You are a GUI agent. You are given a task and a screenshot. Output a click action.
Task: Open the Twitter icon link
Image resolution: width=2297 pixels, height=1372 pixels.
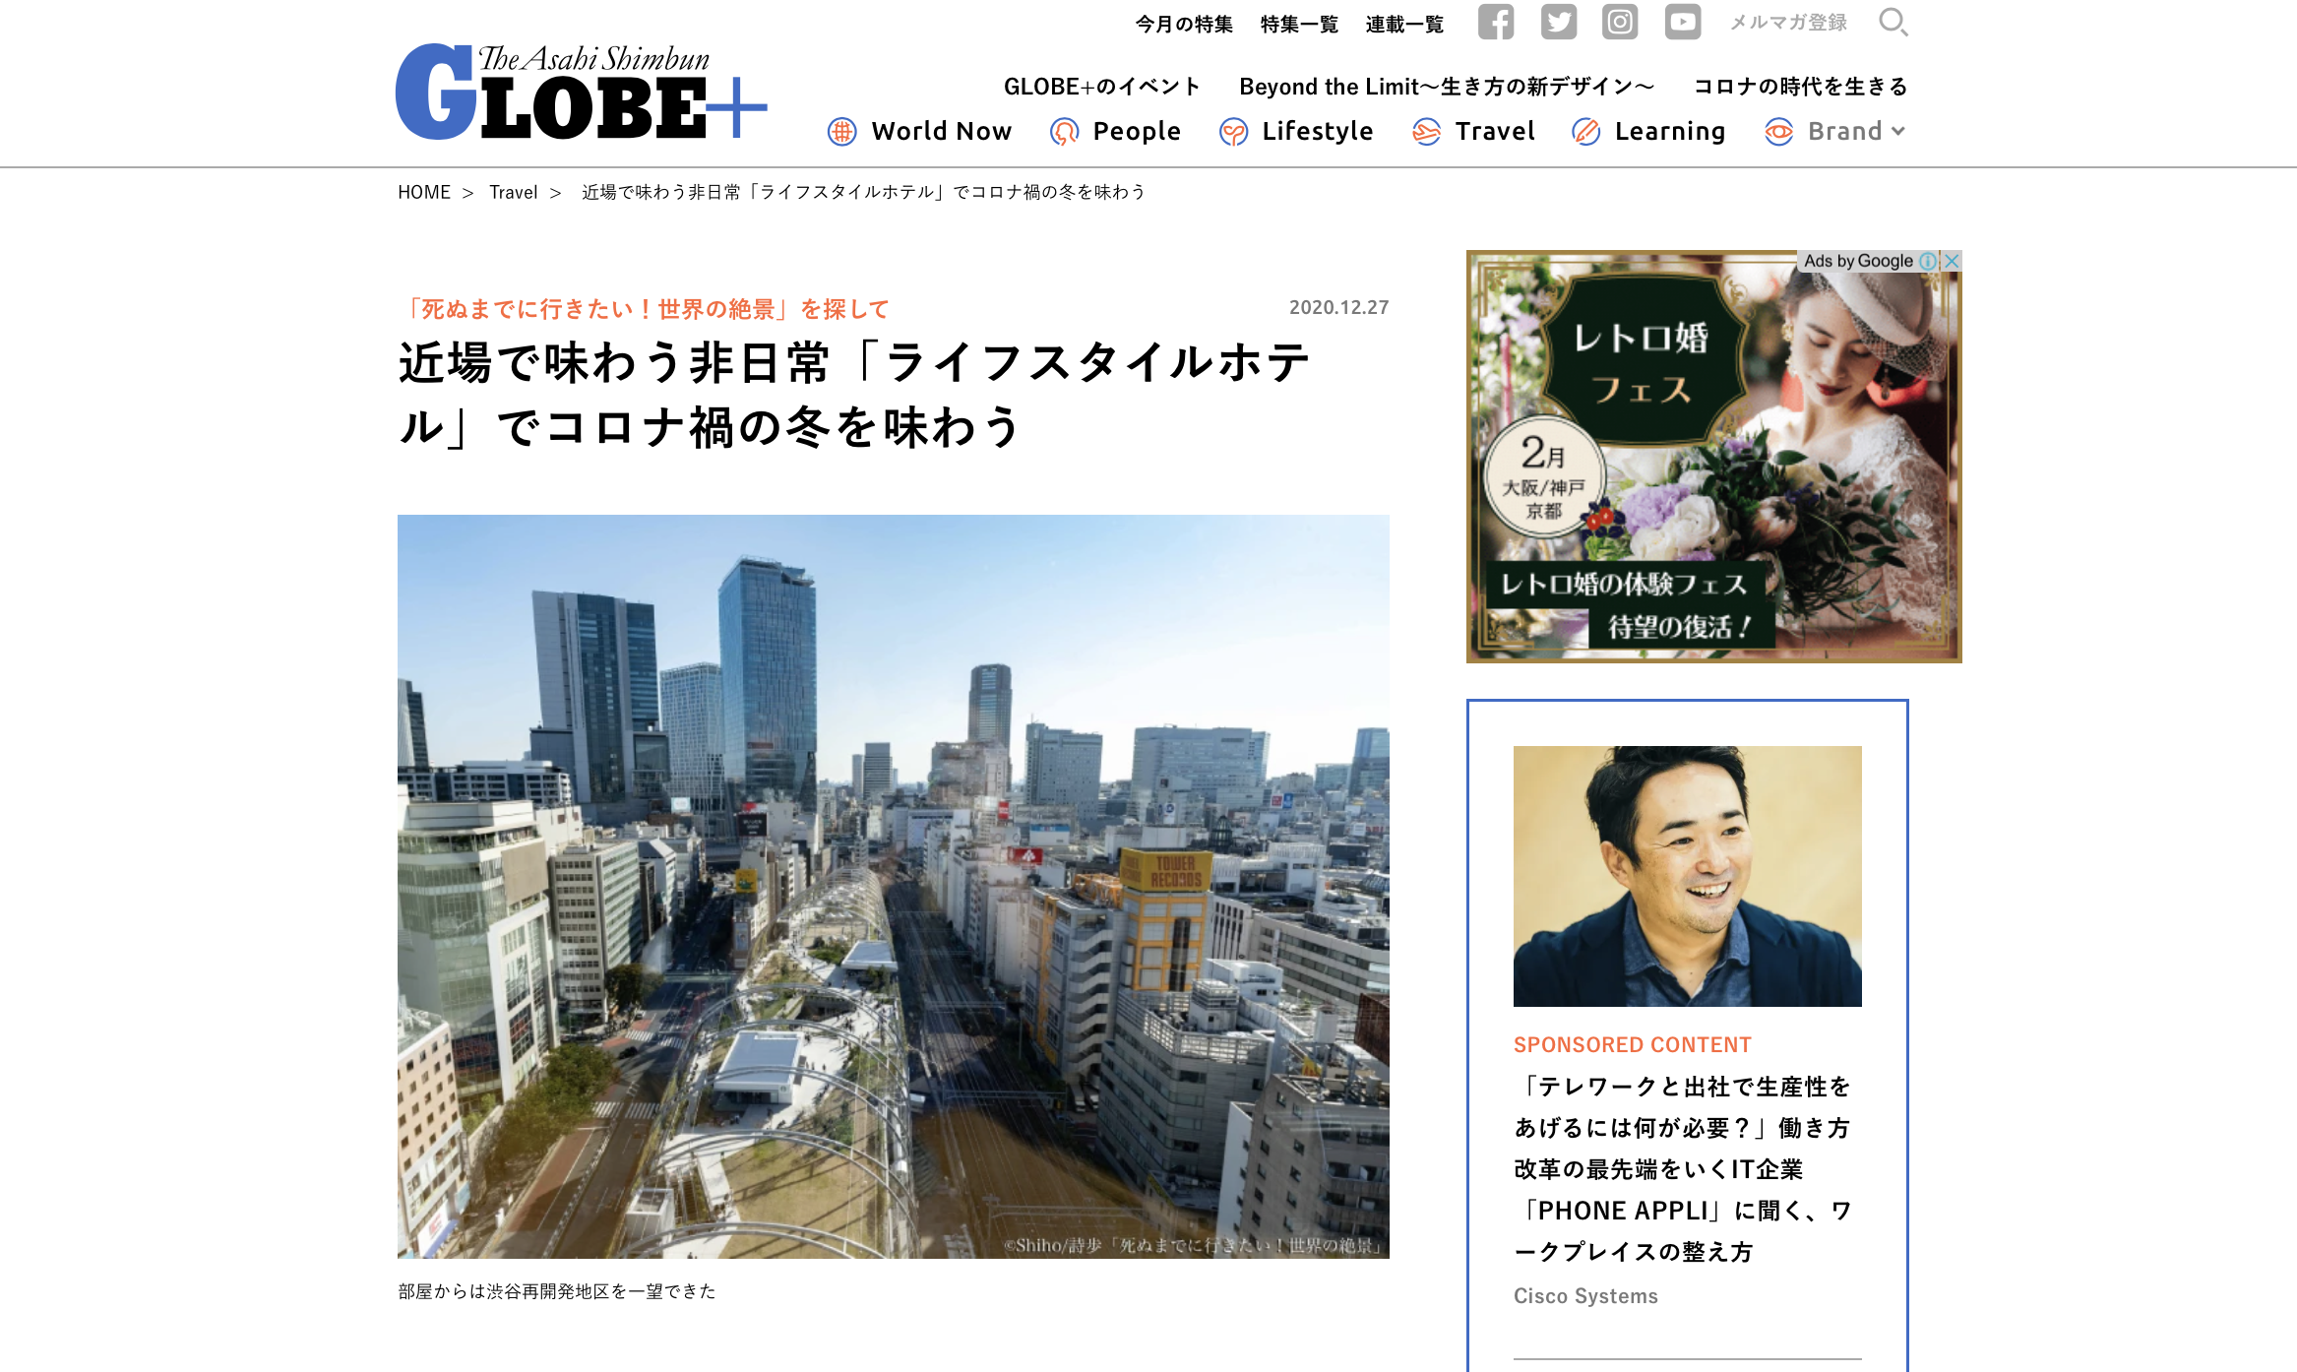tap(1558, 22)
